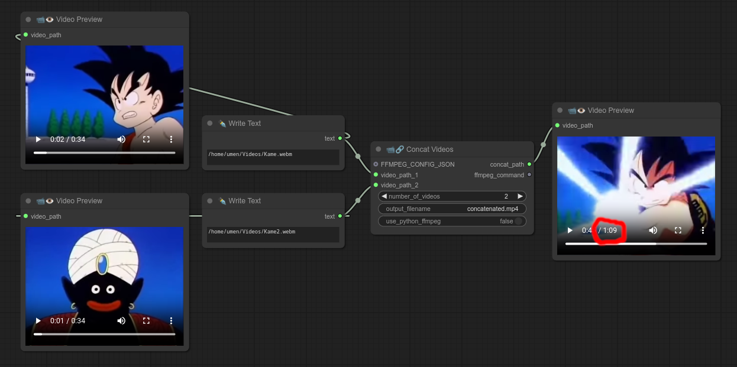The image size is (737, 367).
Task: Seek on the output video progress bar
Action: tap(636, 243)
